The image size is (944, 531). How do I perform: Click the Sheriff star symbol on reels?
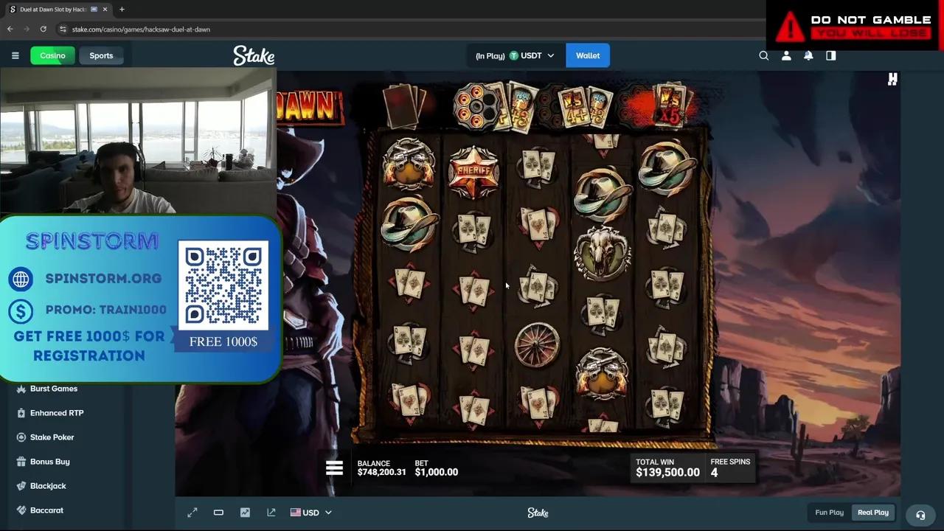473,171
